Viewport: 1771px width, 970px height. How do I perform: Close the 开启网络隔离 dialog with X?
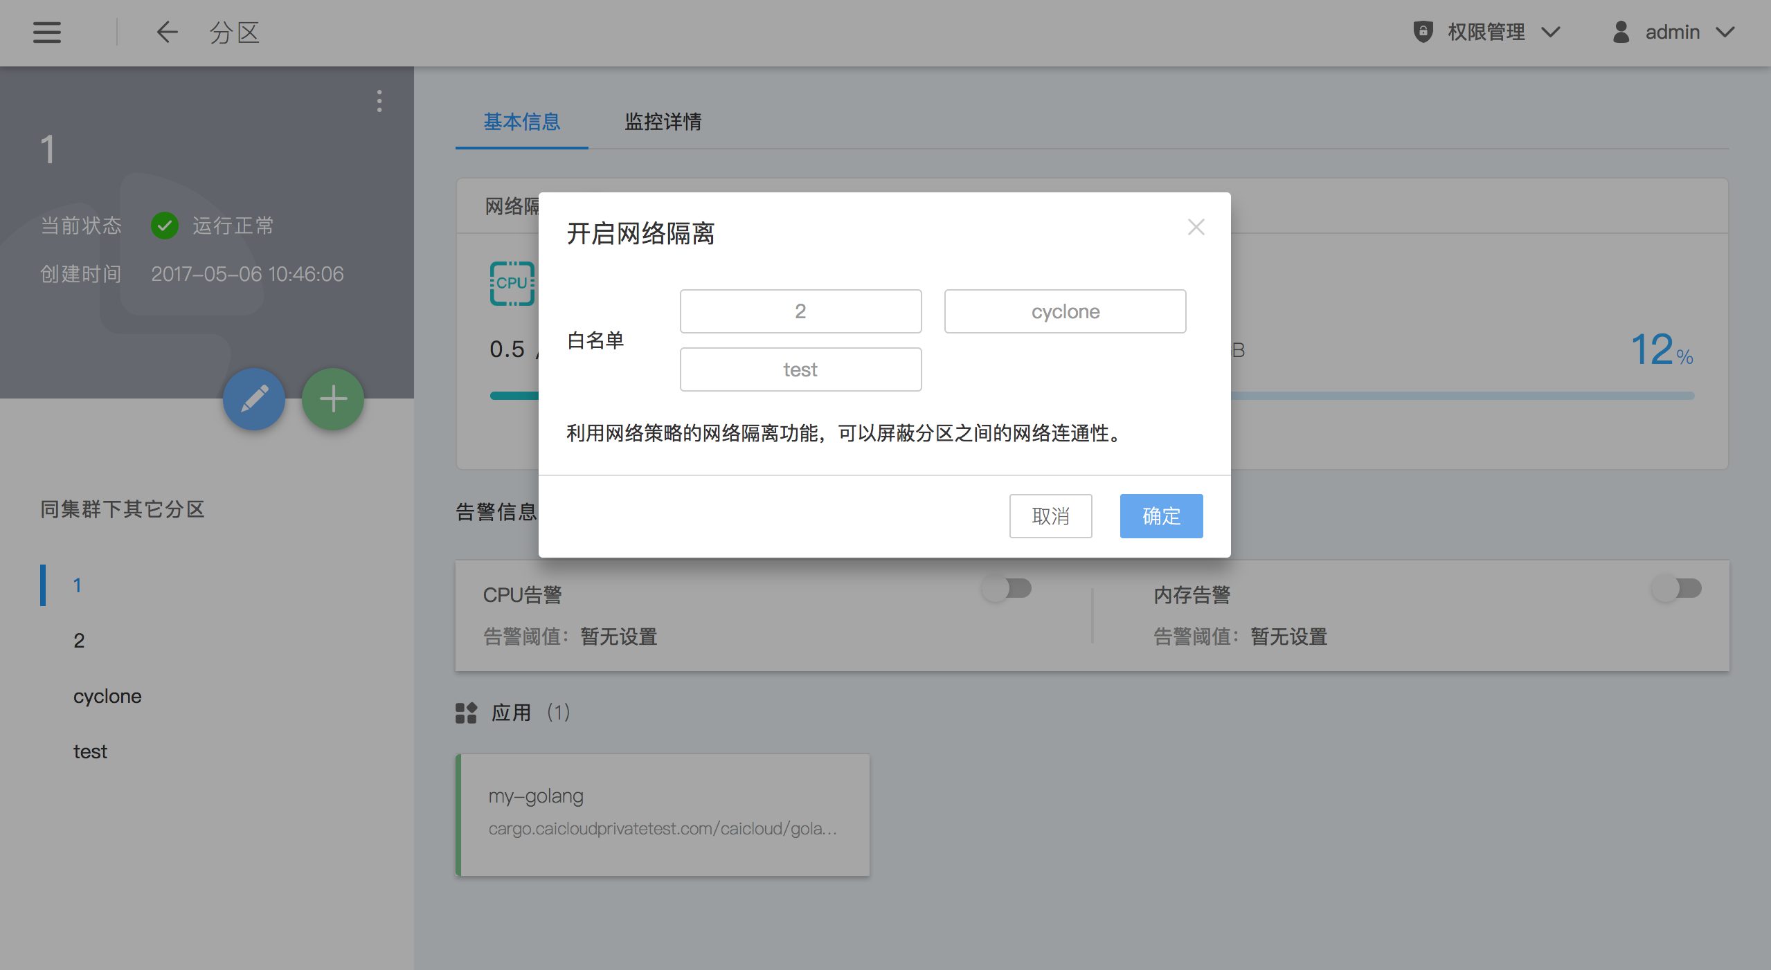pyautogui.click(x=1196, y=227)
